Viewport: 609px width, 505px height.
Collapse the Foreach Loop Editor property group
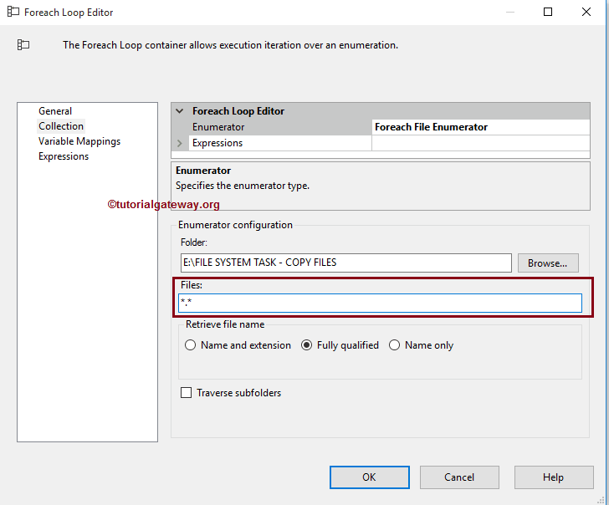tap(179, 111)
